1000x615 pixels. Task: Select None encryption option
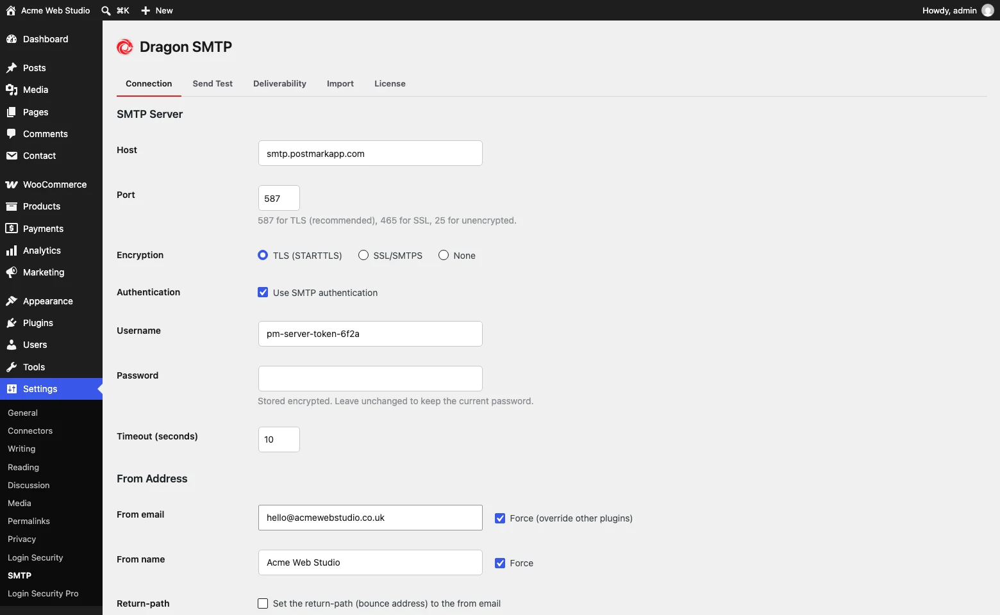(444, 255)
